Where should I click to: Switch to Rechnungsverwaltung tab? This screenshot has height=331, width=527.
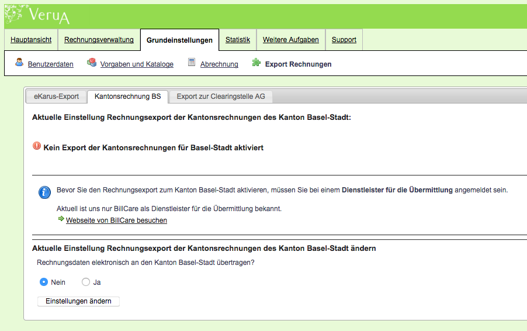point(99,40)
